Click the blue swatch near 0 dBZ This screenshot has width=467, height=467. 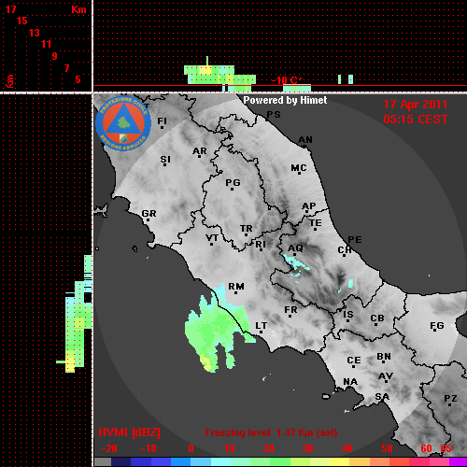click(180, 461)
